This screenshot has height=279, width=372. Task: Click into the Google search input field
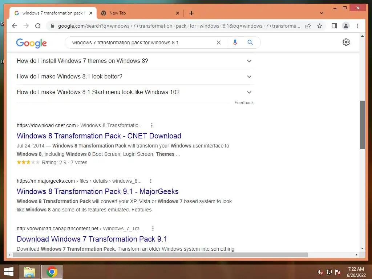142,43
